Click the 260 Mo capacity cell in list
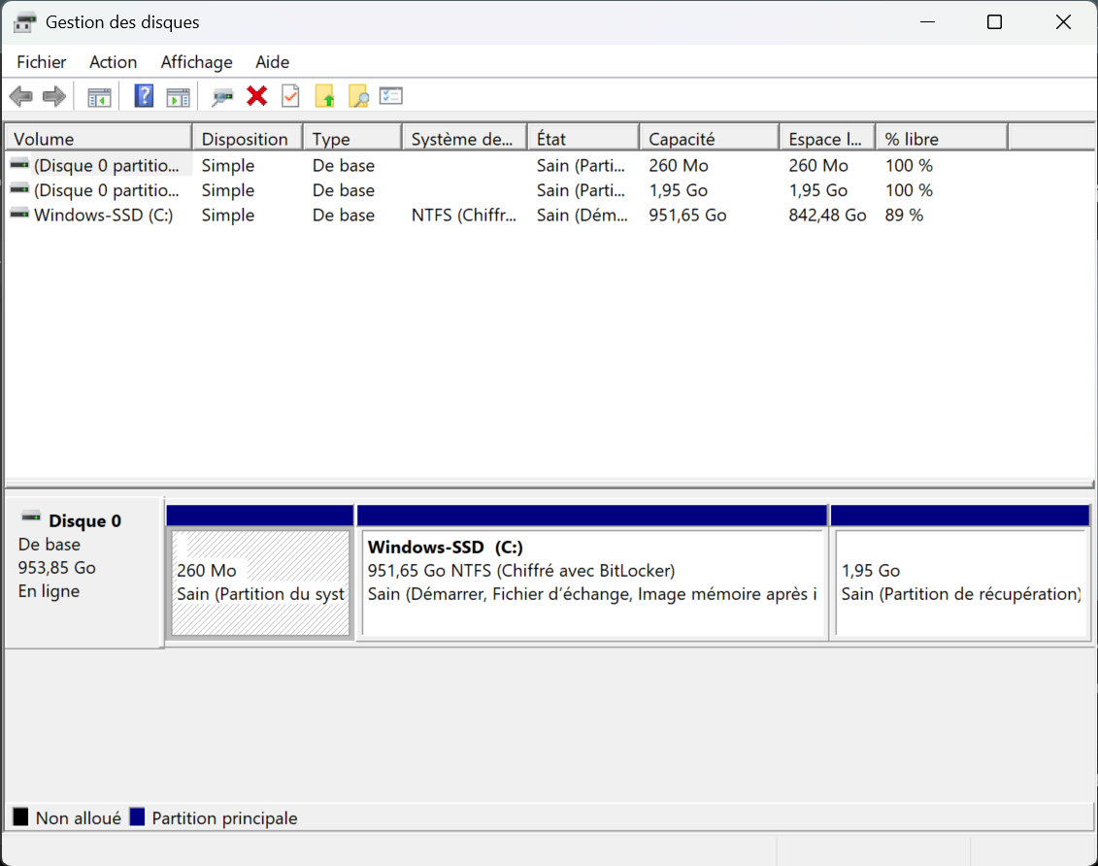 (x=678, y=165)
